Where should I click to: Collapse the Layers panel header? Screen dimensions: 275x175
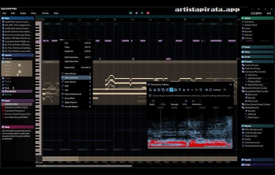[17, 55]
